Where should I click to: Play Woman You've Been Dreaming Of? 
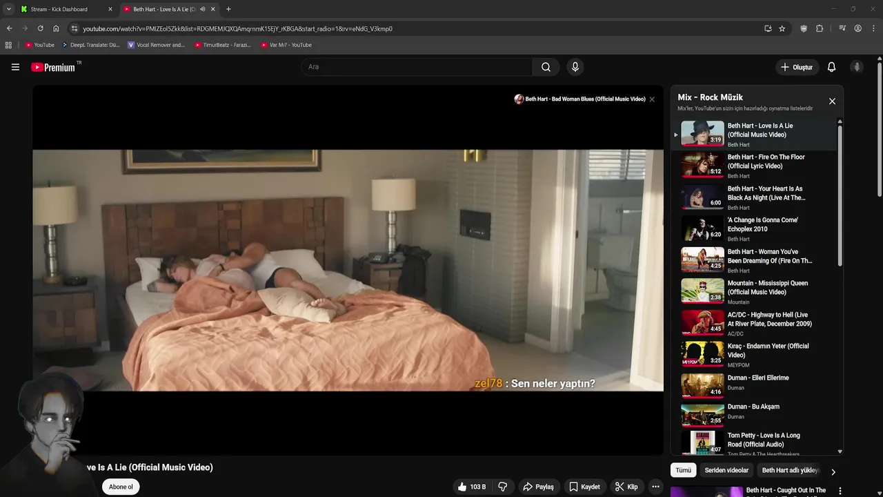[x=770, y=256]
